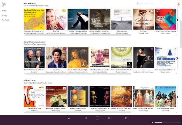Click the New Releases horizontal scrollbar
Image resolution: width=182 pixels, height=125 pixels.
pos(78,35)
